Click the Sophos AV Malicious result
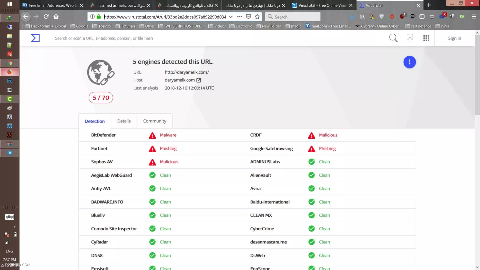 [x=169, y=162]
